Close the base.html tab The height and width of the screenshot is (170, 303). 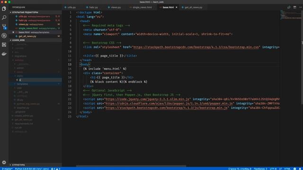177,8
